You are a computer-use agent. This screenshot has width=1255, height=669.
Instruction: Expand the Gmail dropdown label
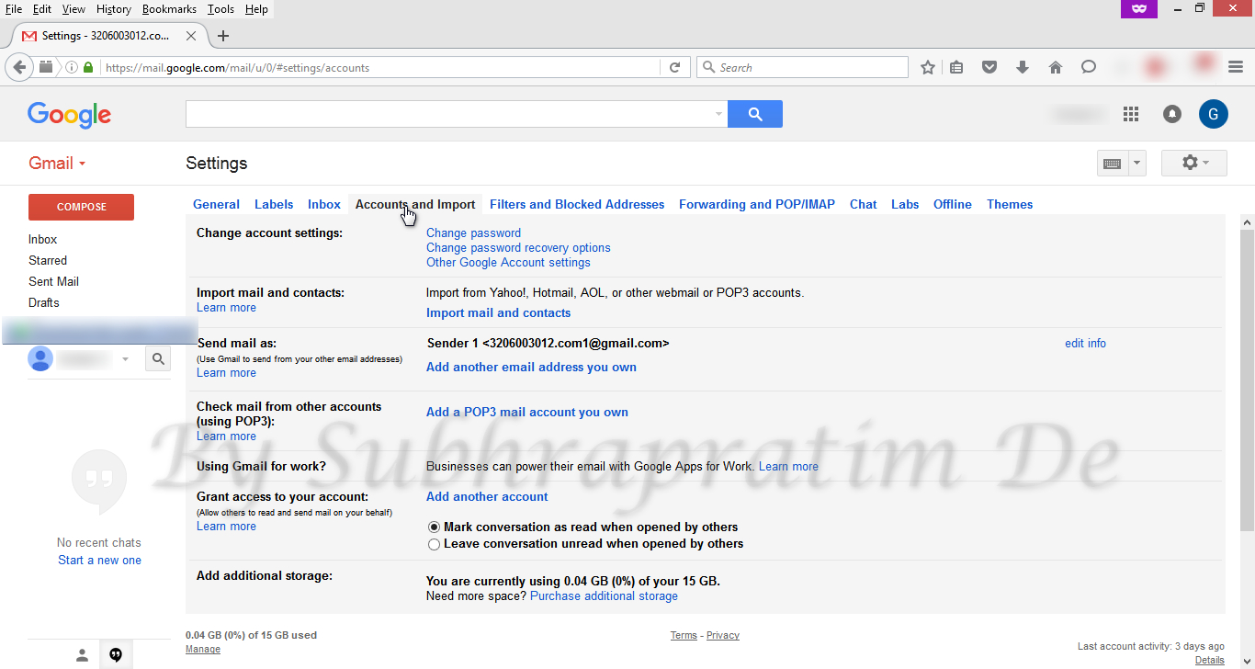57,164
